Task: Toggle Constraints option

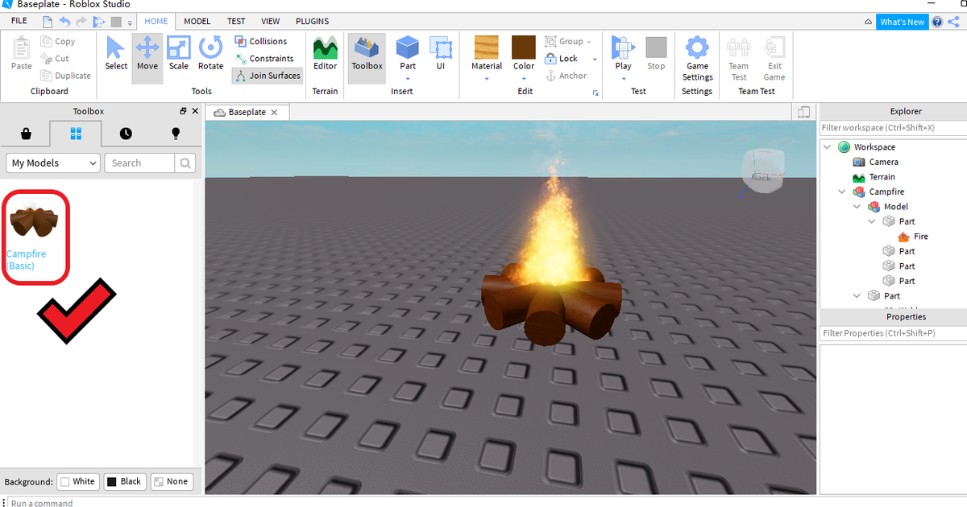Action: tap(264, 59)
